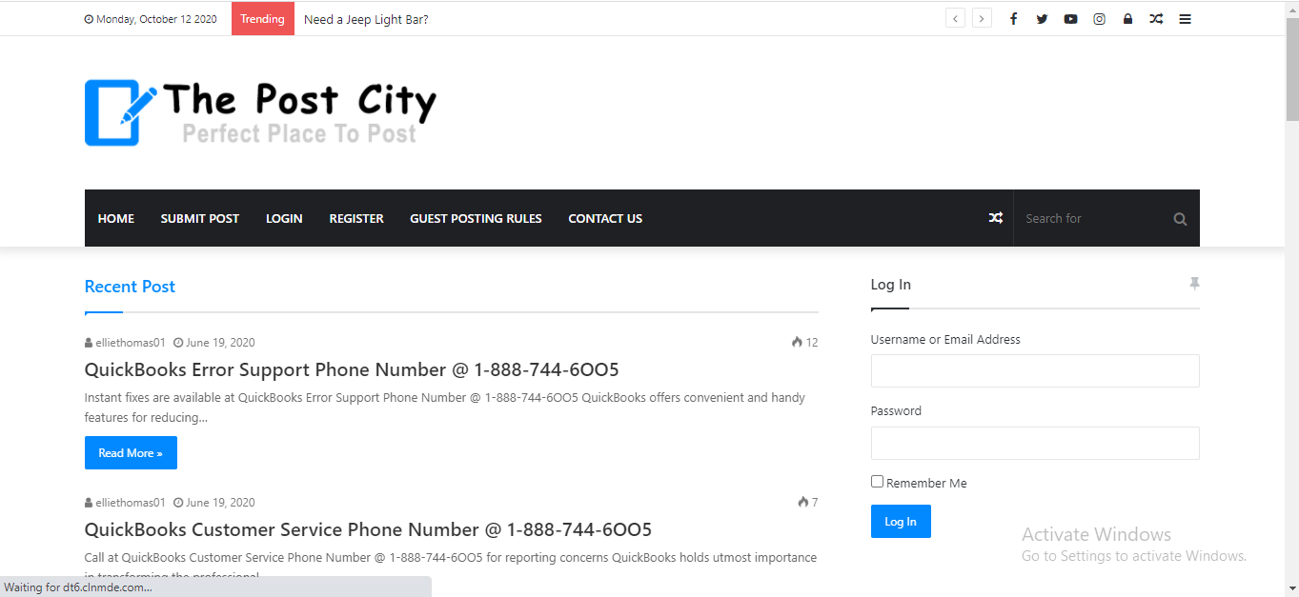Open the Twitter icon in top bar
1299x597 pixels.
[x=1042, y=19]
